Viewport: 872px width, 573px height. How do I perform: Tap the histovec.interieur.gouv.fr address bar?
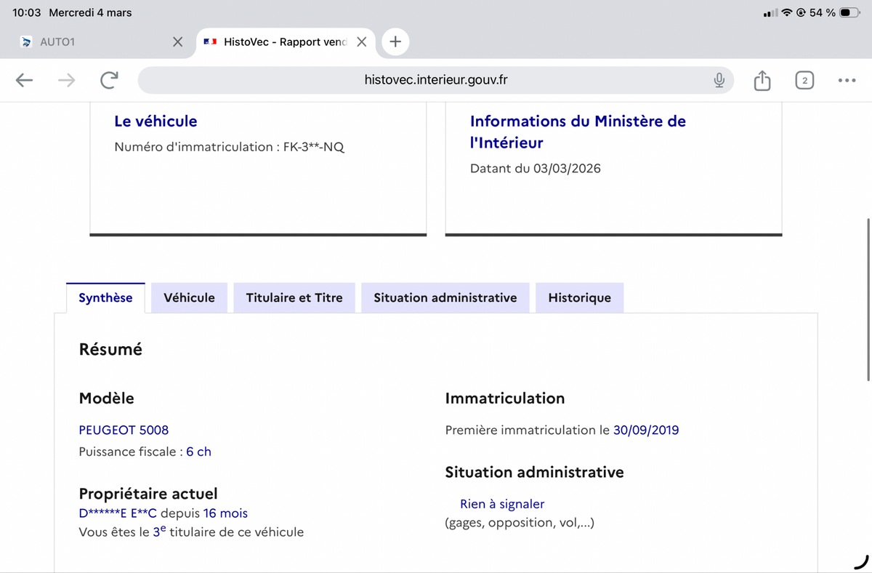(x=435, y=80)
